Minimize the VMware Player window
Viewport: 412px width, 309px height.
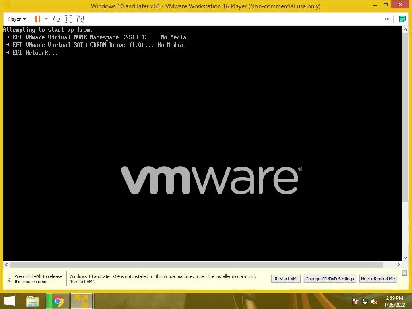[x=375, y=5]
